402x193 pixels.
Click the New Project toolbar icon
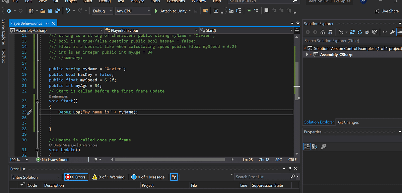tap(31, 11)
